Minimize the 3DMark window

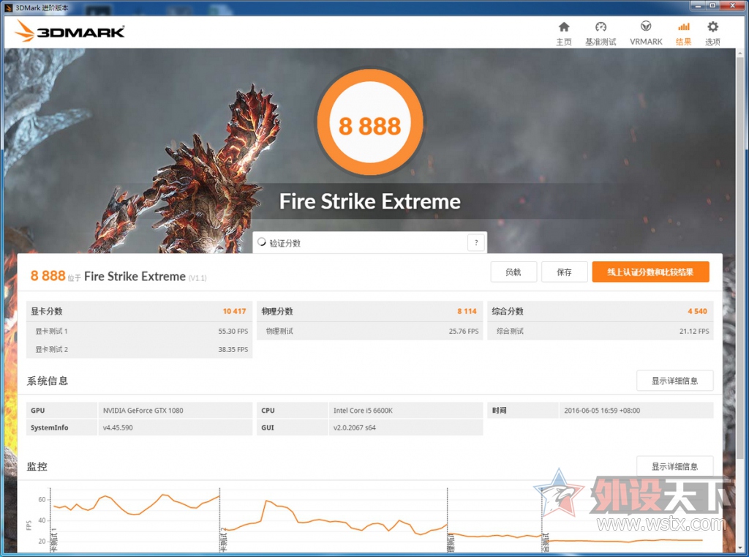[x=697, y=5]
